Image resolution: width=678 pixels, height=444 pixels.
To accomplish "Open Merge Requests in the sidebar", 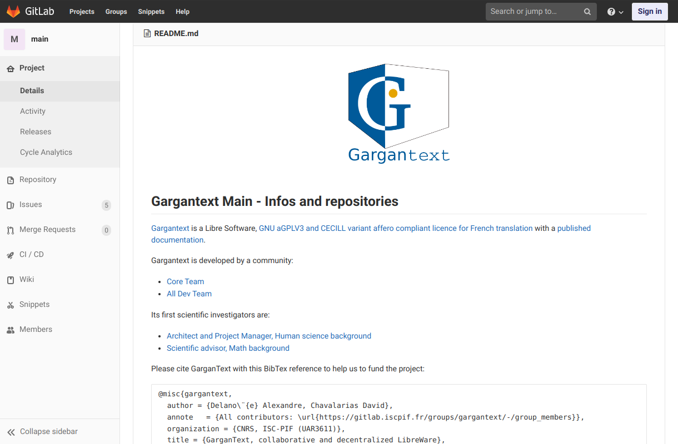I will click(47, 230).
